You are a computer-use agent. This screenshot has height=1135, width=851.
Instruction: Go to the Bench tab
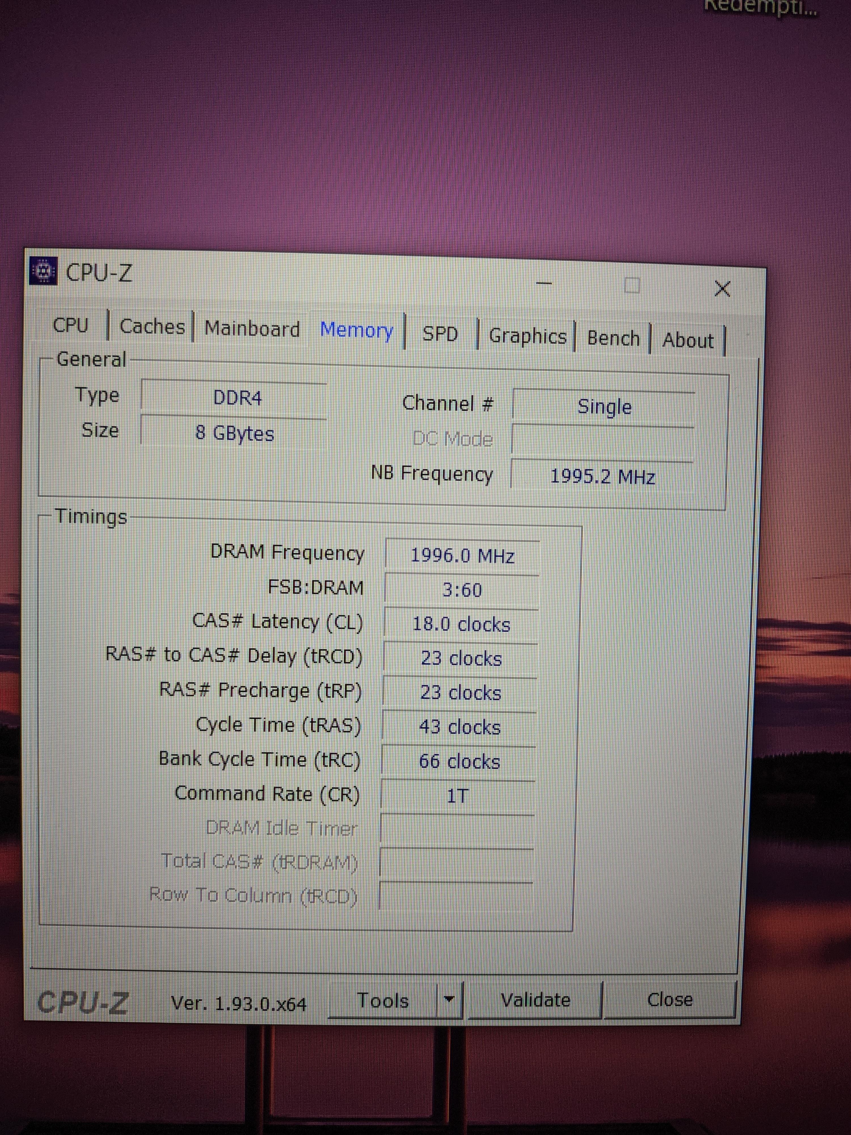pos(614,338)
